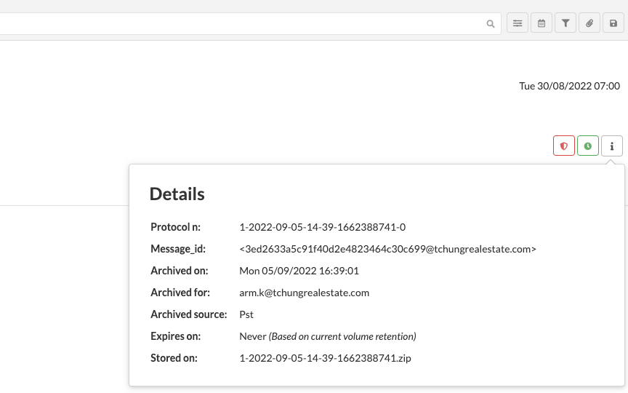Click the Message_id value string
Screen dimensions: 628x393
[x=387, y=249]
